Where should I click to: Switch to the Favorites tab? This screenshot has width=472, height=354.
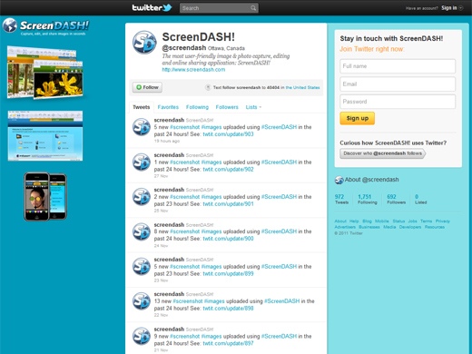pos(168,107)
